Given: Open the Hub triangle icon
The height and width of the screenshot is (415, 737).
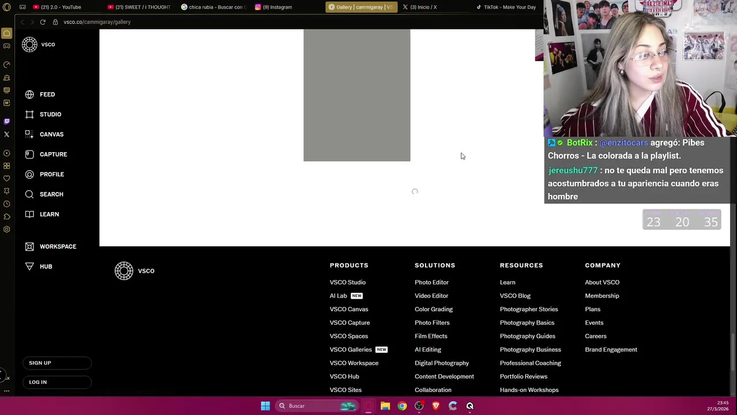Looking at the screenshot, I should 29,266.
